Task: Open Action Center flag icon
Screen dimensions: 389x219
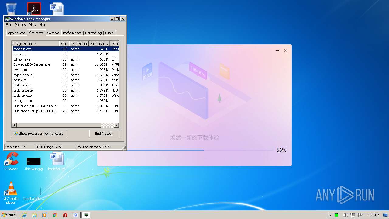Action: (360, 215)
